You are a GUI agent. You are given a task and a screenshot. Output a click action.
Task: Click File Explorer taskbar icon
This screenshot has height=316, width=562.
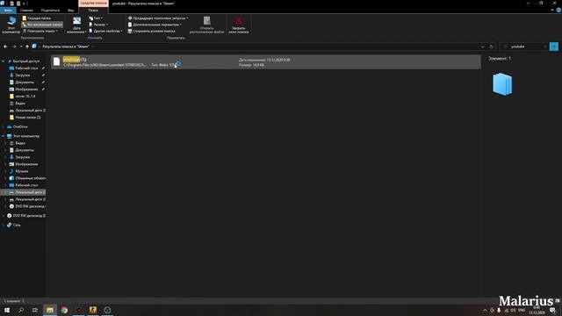point(50,310)
